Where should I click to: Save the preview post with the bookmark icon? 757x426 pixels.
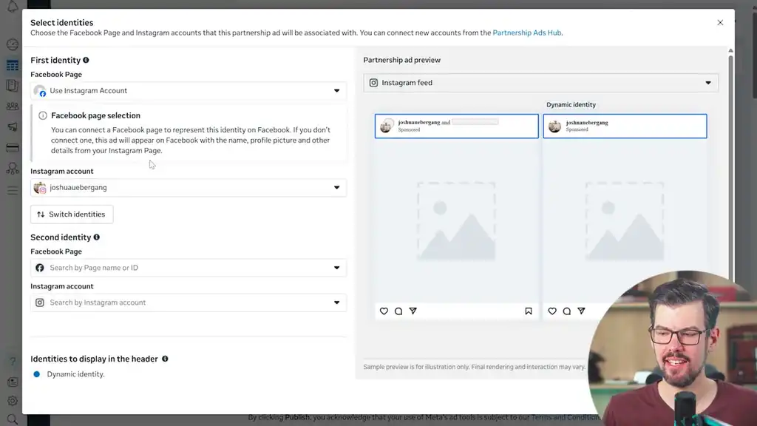(x=528, y=311)
